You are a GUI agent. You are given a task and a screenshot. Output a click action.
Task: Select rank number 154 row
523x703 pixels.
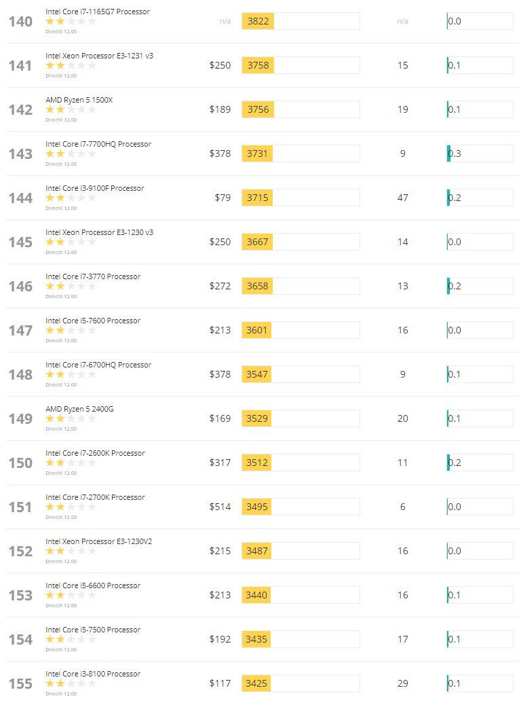pyautogui.click(x=262, y=639)
